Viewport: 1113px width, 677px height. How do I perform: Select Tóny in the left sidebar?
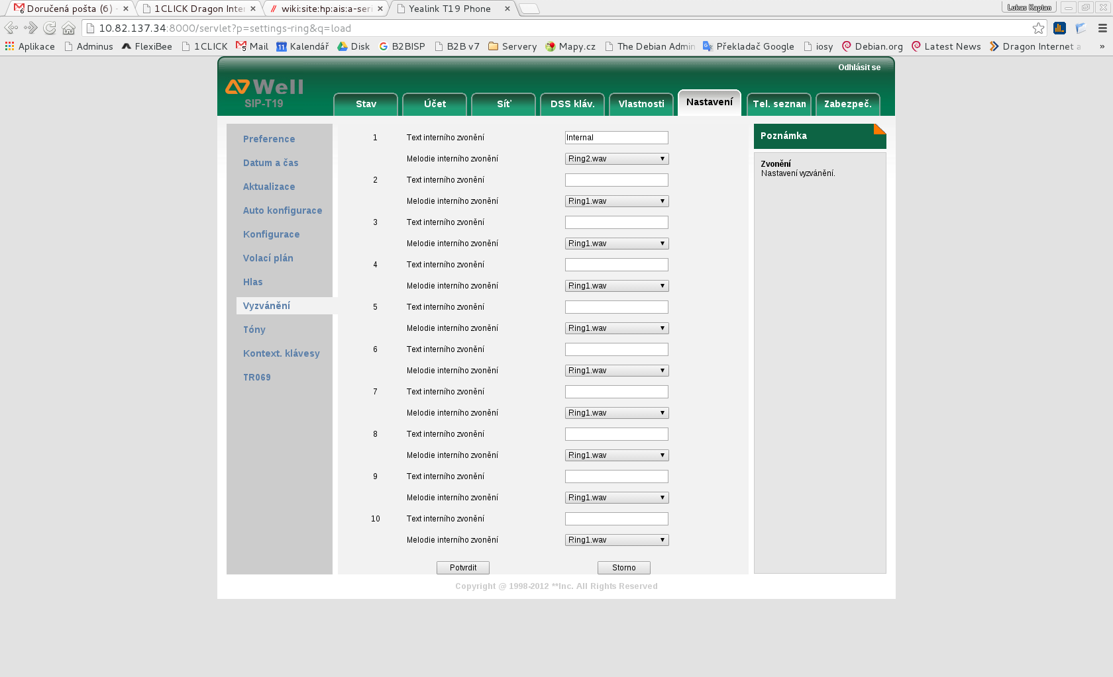pos(254,330)
